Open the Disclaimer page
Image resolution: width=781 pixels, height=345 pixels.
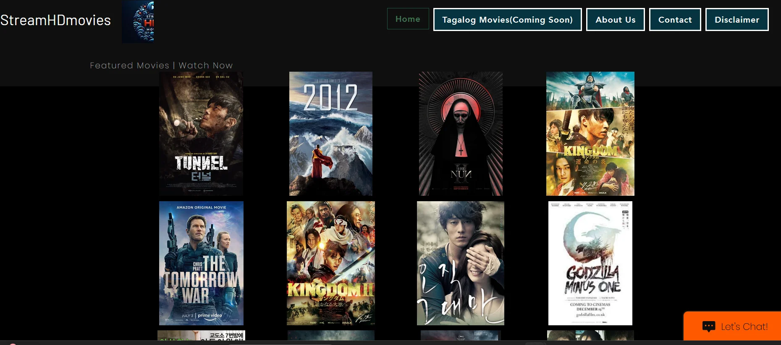pyautogui.click(x=737, y=20)
